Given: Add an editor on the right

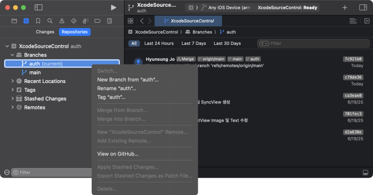Looking at the screenshot, I should tap(367, 21).
